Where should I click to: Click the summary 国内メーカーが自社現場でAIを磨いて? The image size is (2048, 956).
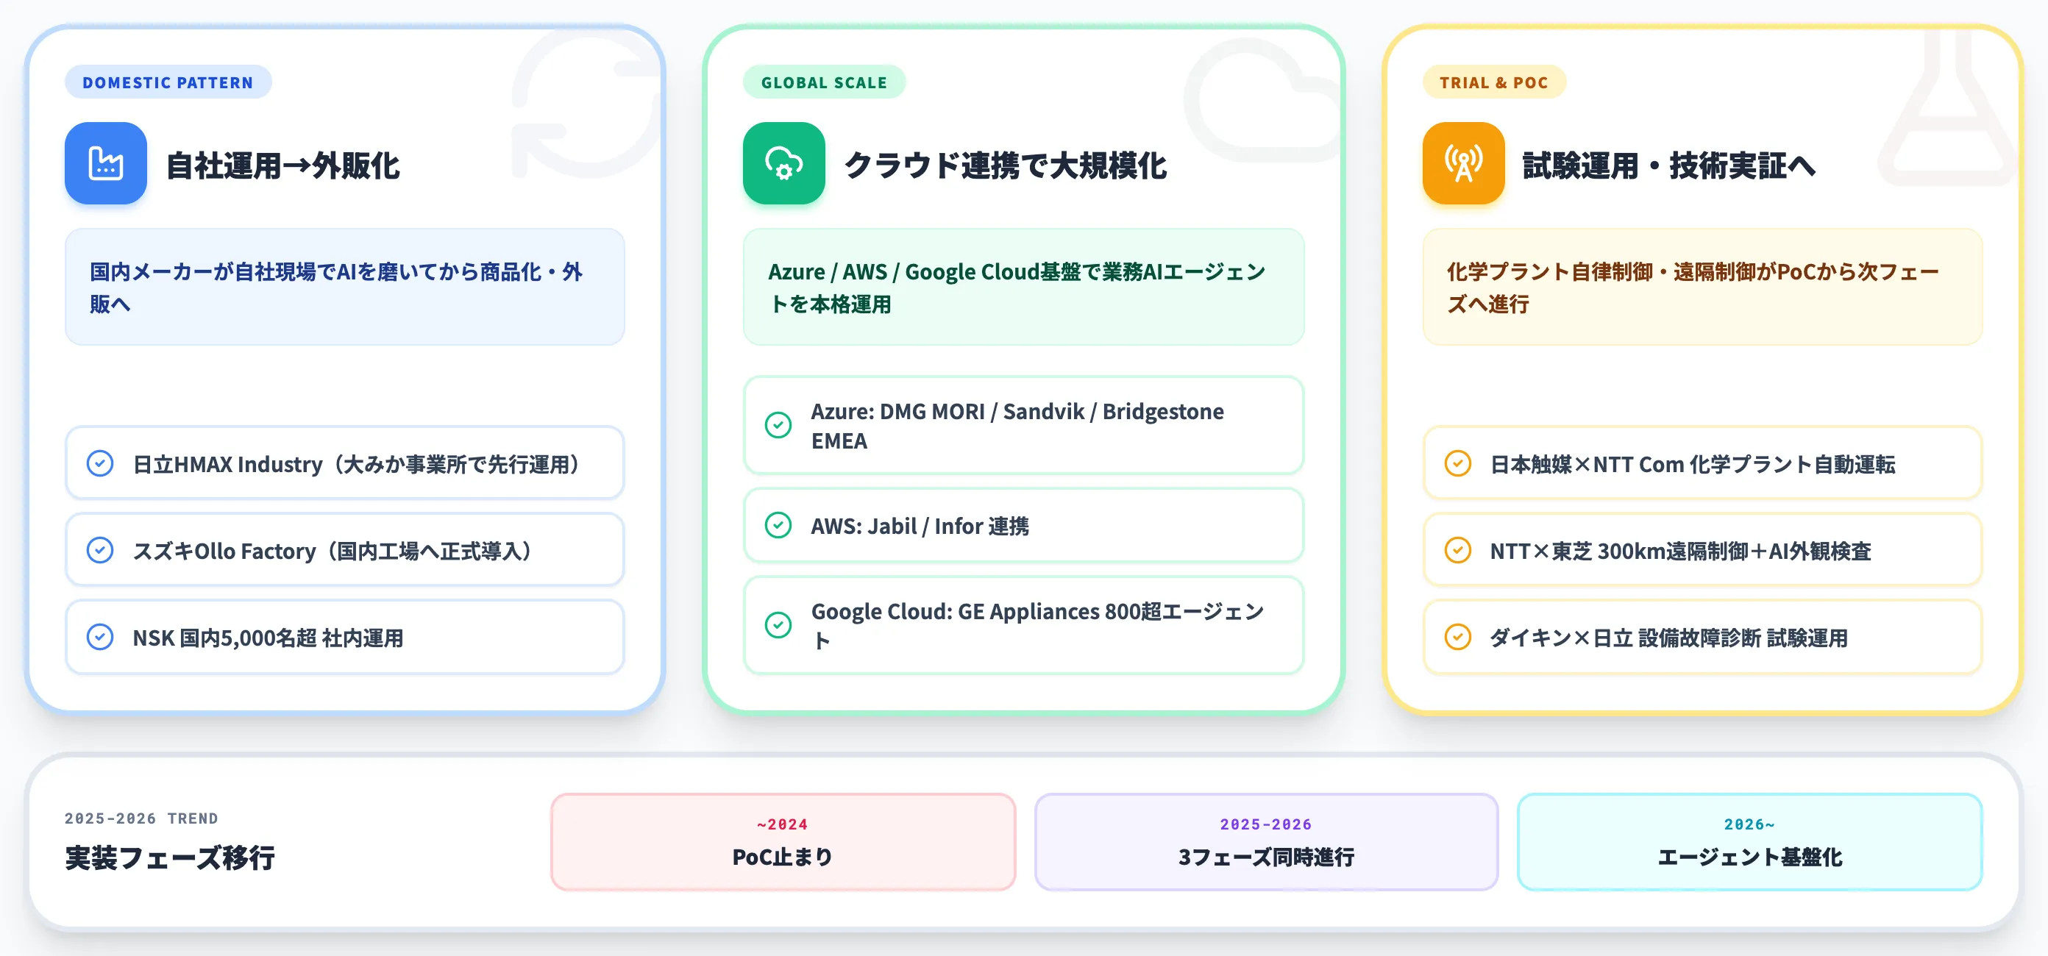(x=345, y=287)
